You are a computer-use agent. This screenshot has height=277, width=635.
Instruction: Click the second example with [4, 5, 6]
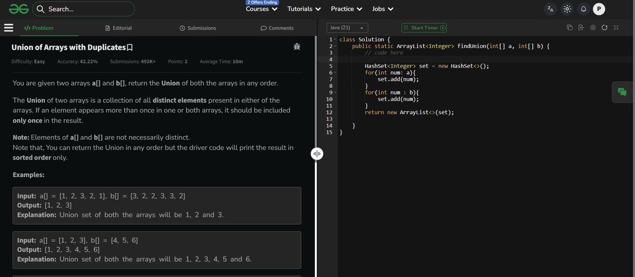[x=156, y=250]
